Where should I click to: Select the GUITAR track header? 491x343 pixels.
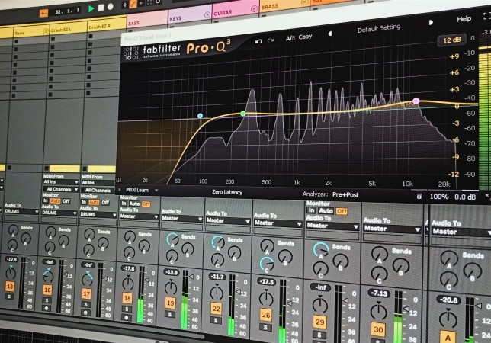click(x=235, y=11)
